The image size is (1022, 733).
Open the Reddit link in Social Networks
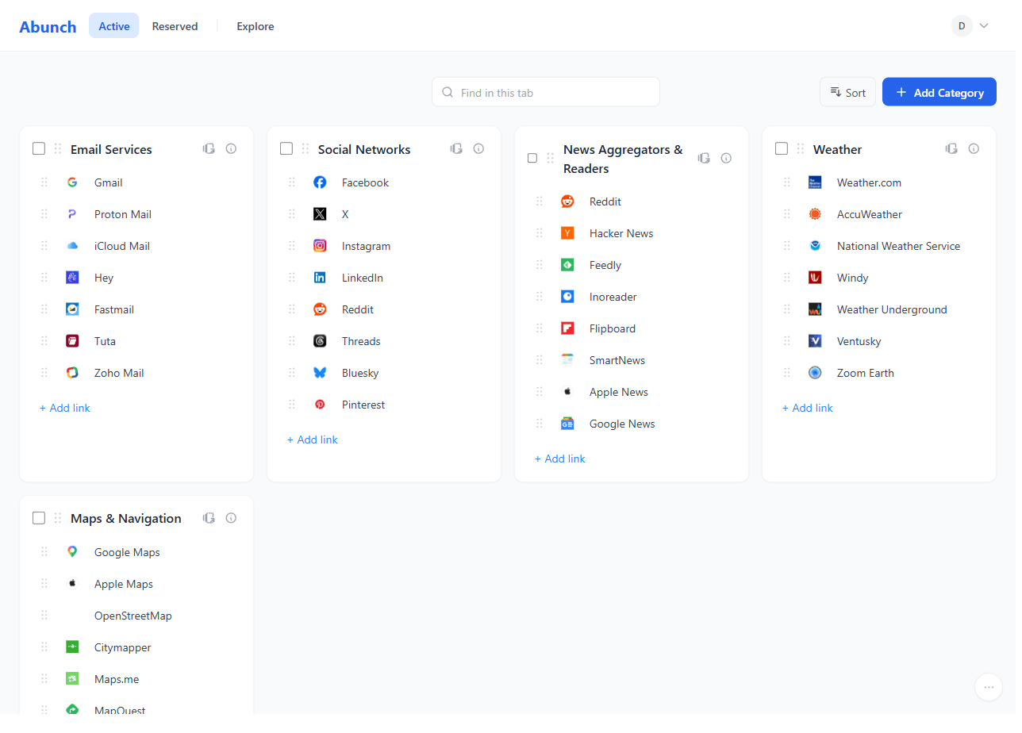click(x=358, y=309)
